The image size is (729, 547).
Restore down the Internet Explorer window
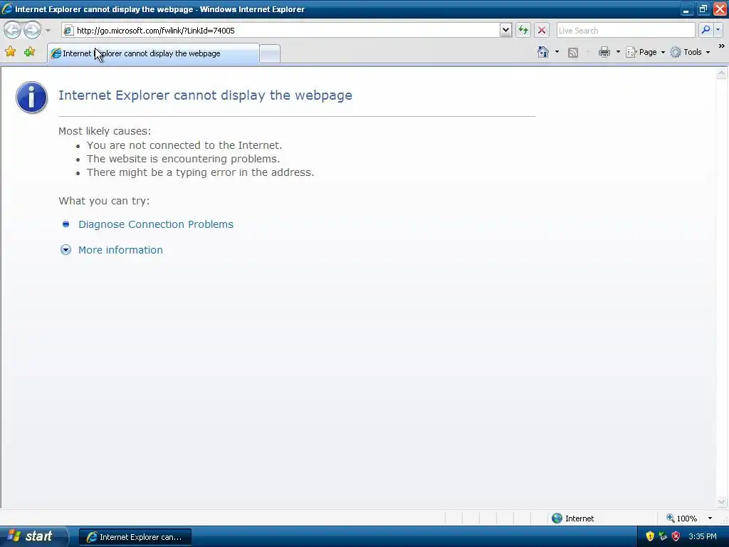point(703,9)
